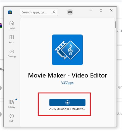Click the magnifier search icon
Viewport: 122px width, 131px height.
pos(54,12)
